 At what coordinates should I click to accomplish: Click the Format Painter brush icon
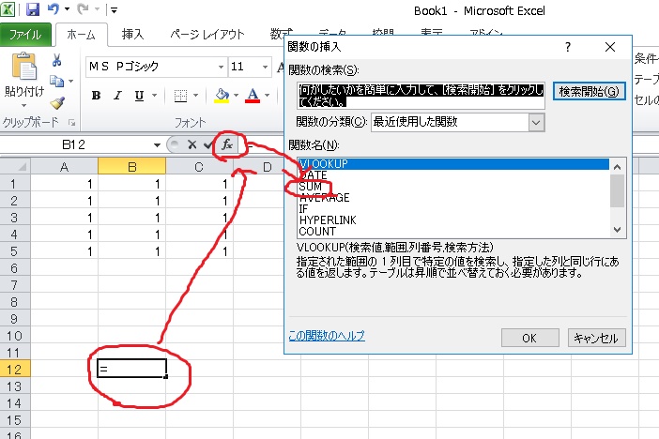pyautogui.click(x=57, y=101)
